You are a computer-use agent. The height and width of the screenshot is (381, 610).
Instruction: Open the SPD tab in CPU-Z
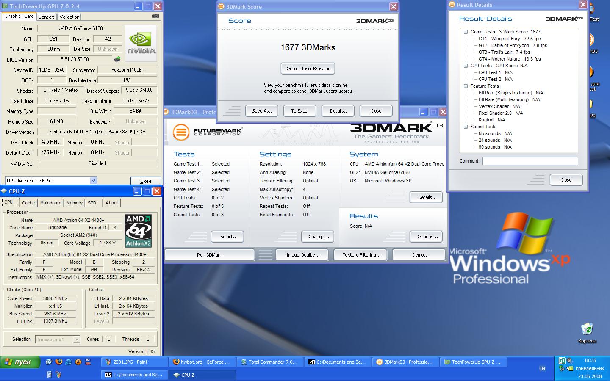pyautogui.click(x=92, y=203)
